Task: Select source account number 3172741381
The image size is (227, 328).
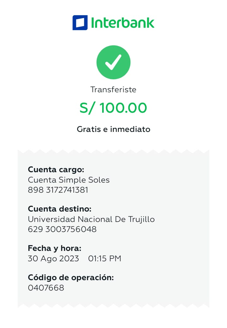Action: pos(67,190)
